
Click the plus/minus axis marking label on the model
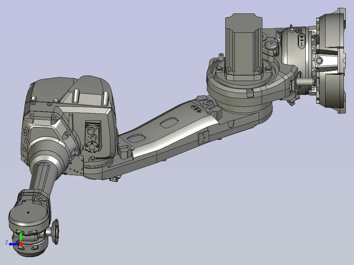tap(301, 41)
